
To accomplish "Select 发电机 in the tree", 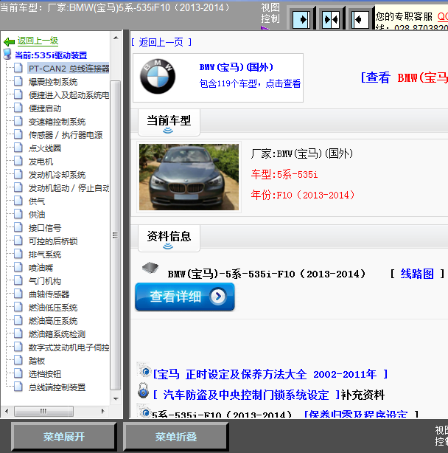I will coord(41,162).
